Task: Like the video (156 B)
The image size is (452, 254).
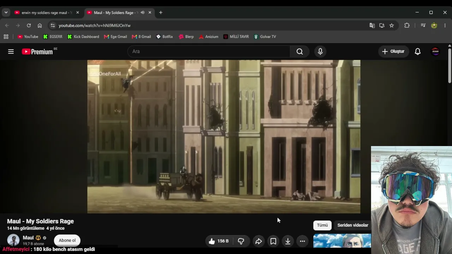Action: tap(218, 241)
